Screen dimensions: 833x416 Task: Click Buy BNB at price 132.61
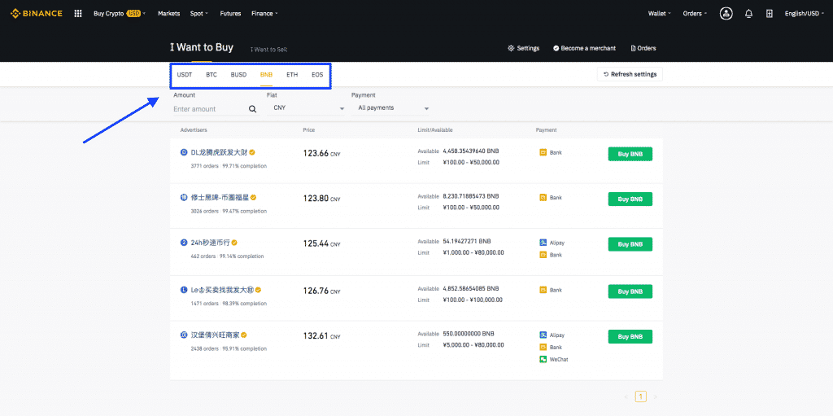point(630,337)
